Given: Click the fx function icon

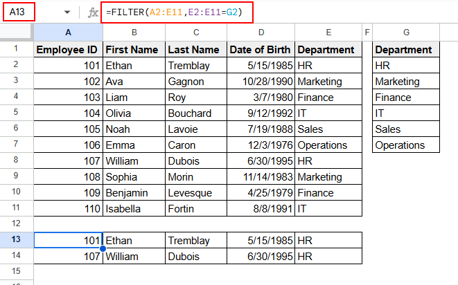Looking at the screenshot, I should pyautogui.click(x=91, y=12).
